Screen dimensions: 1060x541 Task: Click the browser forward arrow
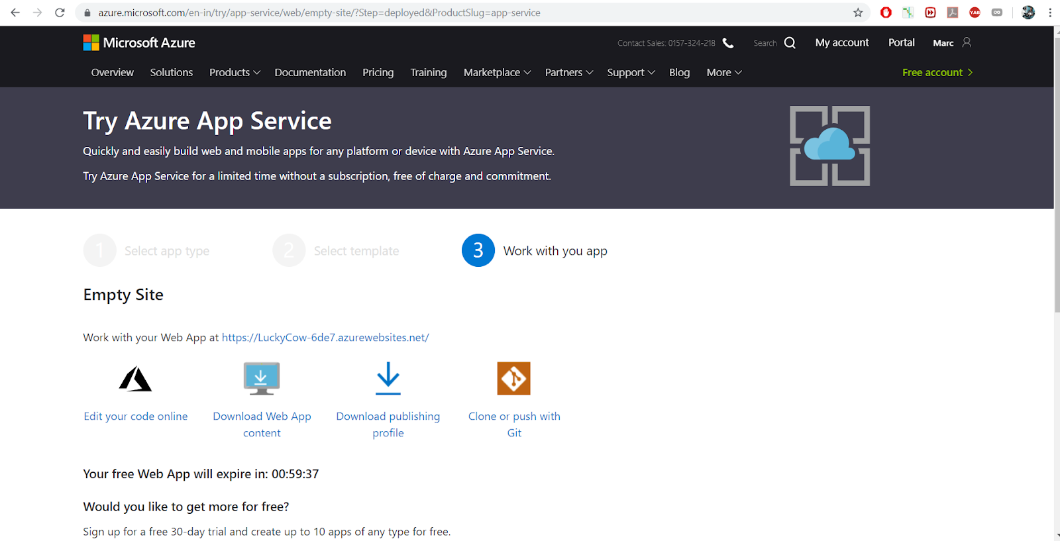(x=38, y=13)
